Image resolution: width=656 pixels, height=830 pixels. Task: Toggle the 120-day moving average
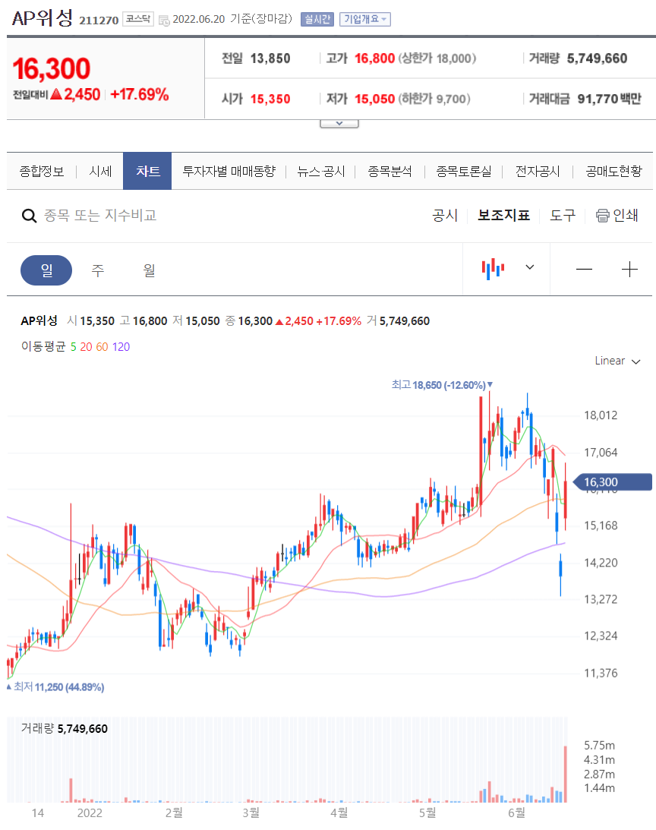pyautogui.click(x=121, y=347)
